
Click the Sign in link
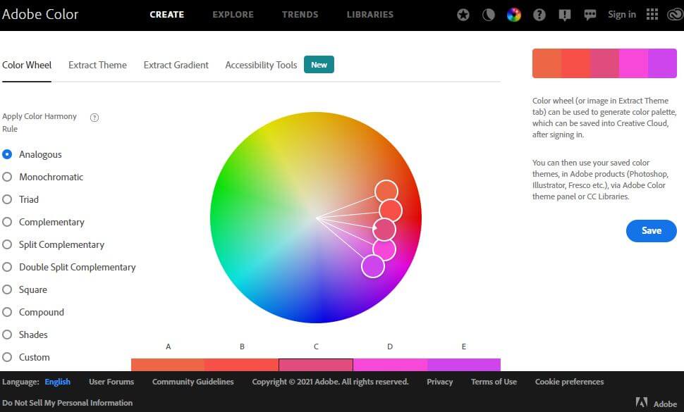point(622,14)
